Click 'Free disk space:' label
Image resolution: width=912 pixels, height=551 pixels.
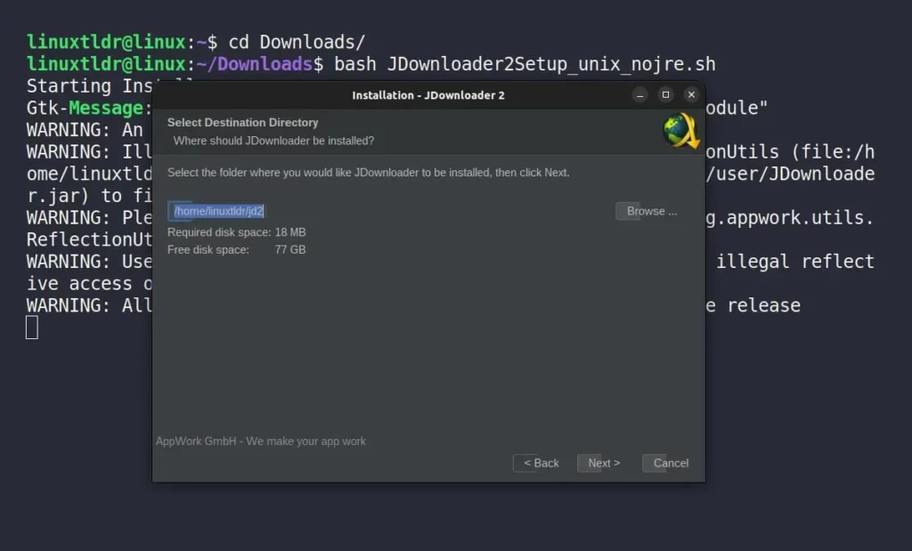(x=208, y=250)
